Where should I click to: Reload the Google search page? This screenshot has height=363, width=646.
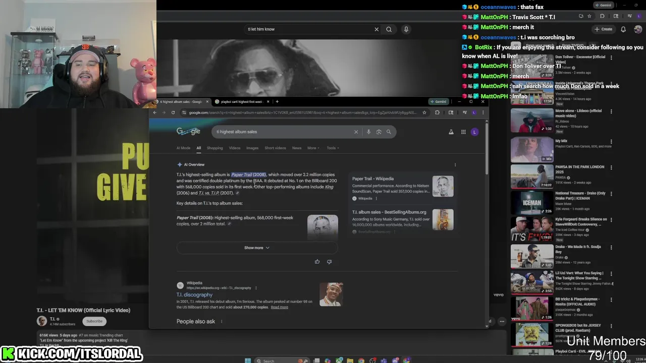(x=173, y=112)
